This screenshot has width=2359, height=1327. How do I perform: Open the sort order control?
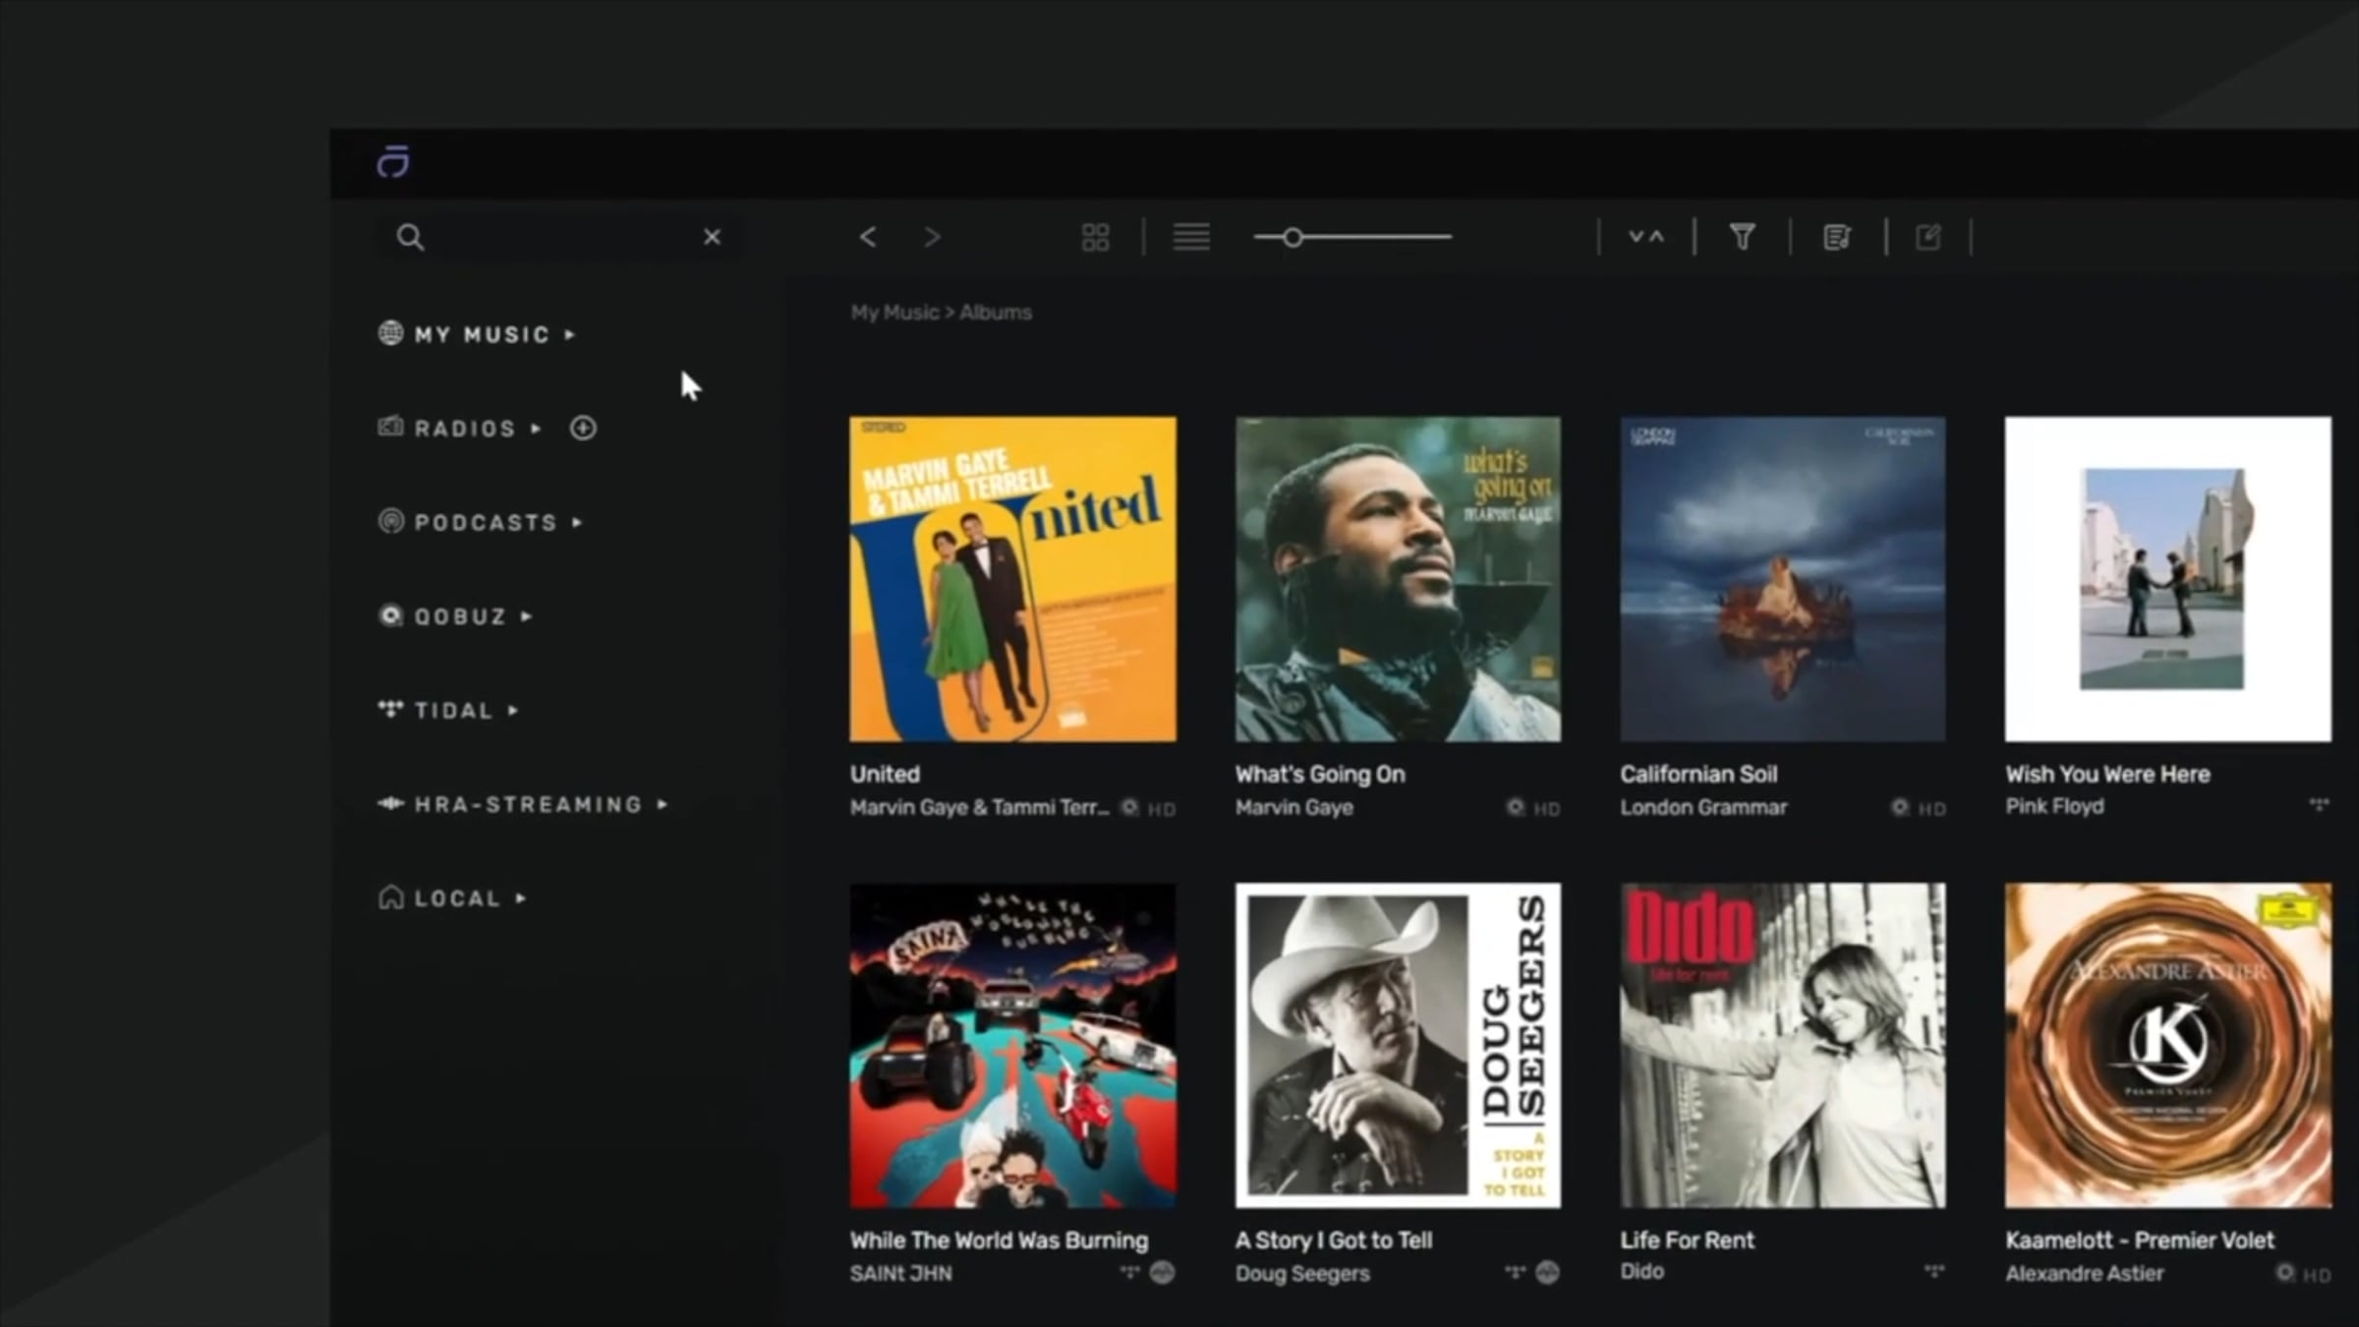[x=1646, y=237]
